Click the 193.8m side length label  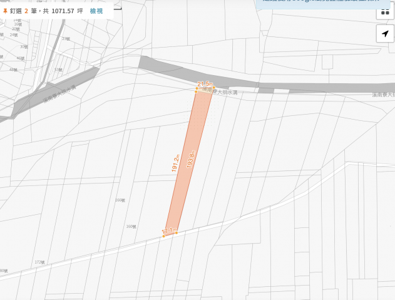point(191,159)
